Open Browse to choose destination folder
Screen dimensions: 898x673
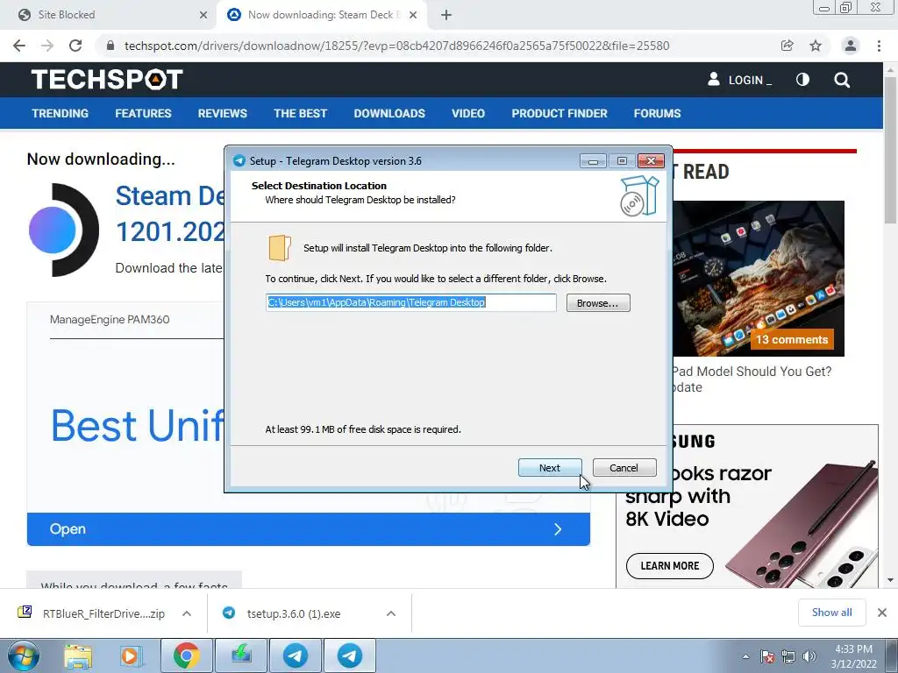(598, 302)
